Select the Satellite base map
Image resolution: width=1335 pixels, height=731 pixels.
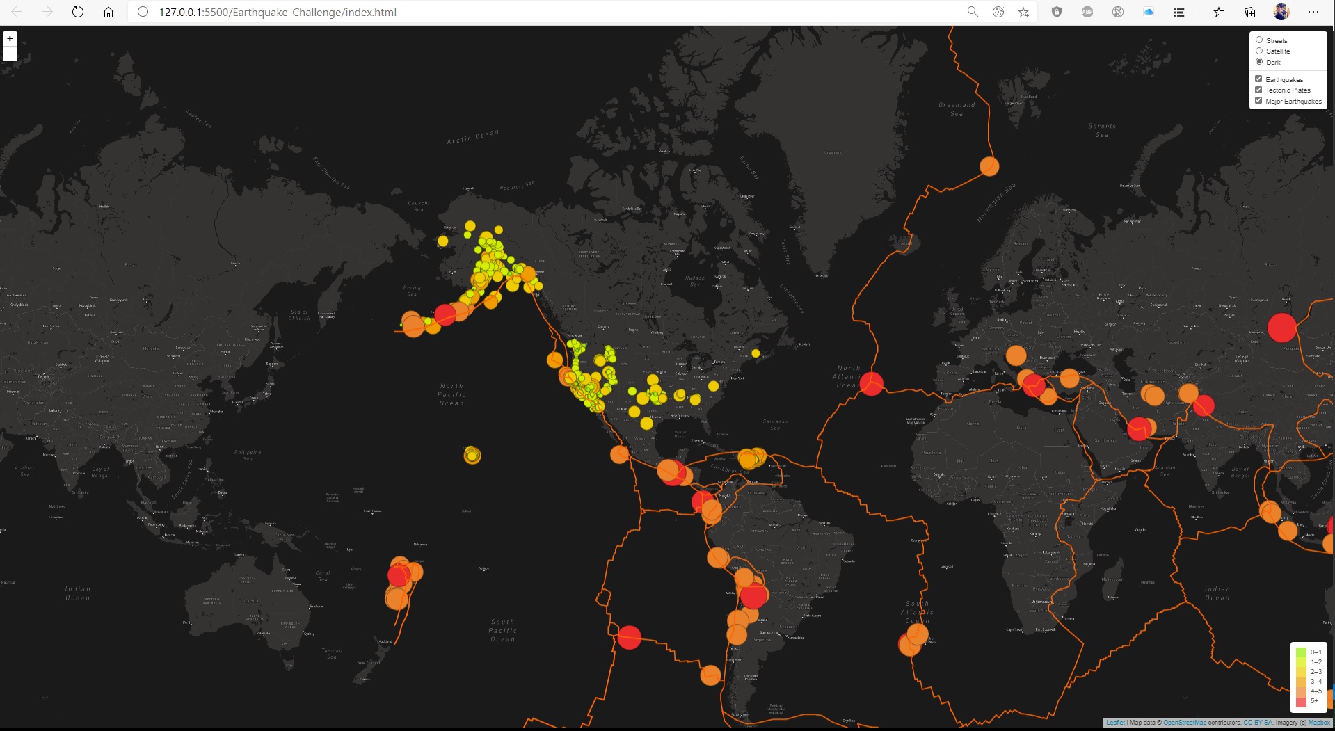pos(1259,51)
